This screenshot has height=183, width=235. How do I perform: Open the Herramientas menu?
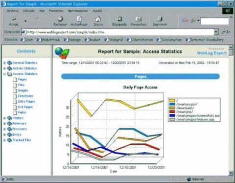(x=78, y=11)
